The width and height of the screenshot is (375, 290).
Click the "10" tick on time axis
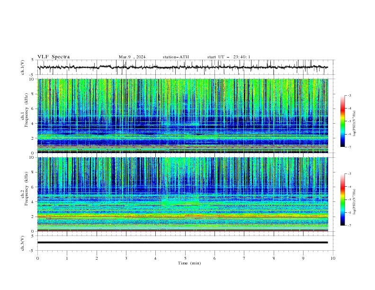(x=333, y=258)
